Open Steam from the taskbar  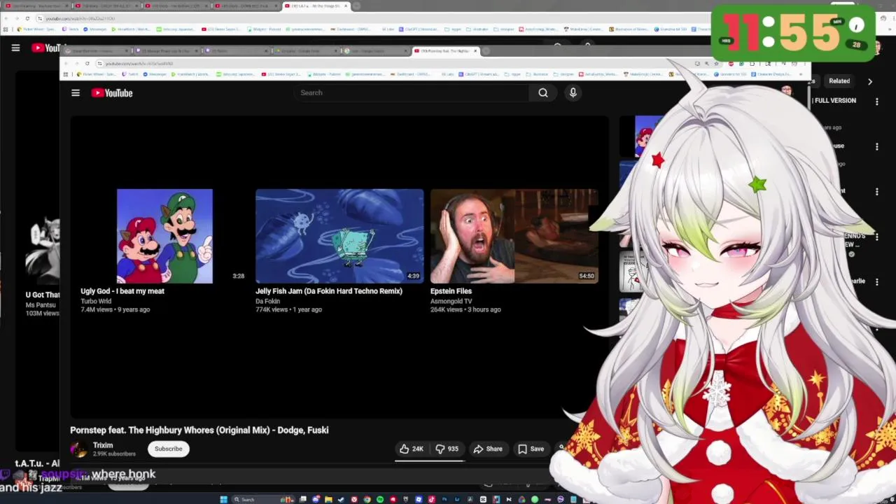click(341, 499)
